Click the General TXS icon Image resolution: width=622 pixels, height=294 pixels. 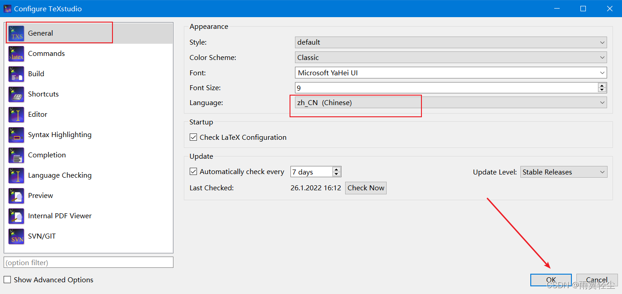coord(16,33)
